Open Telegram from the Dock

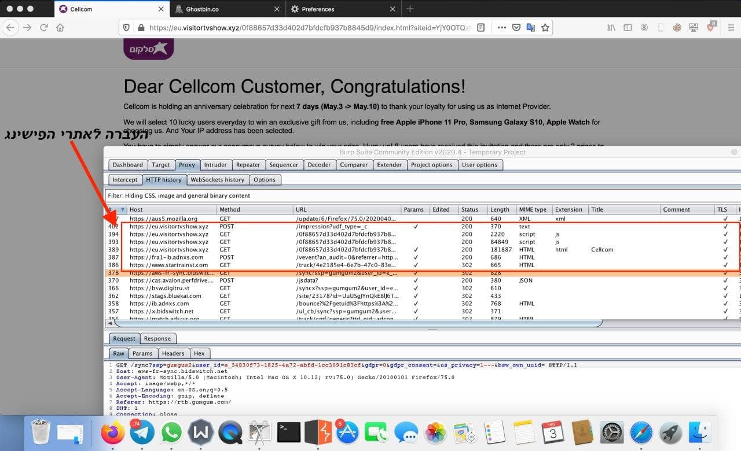coord(142,432)
